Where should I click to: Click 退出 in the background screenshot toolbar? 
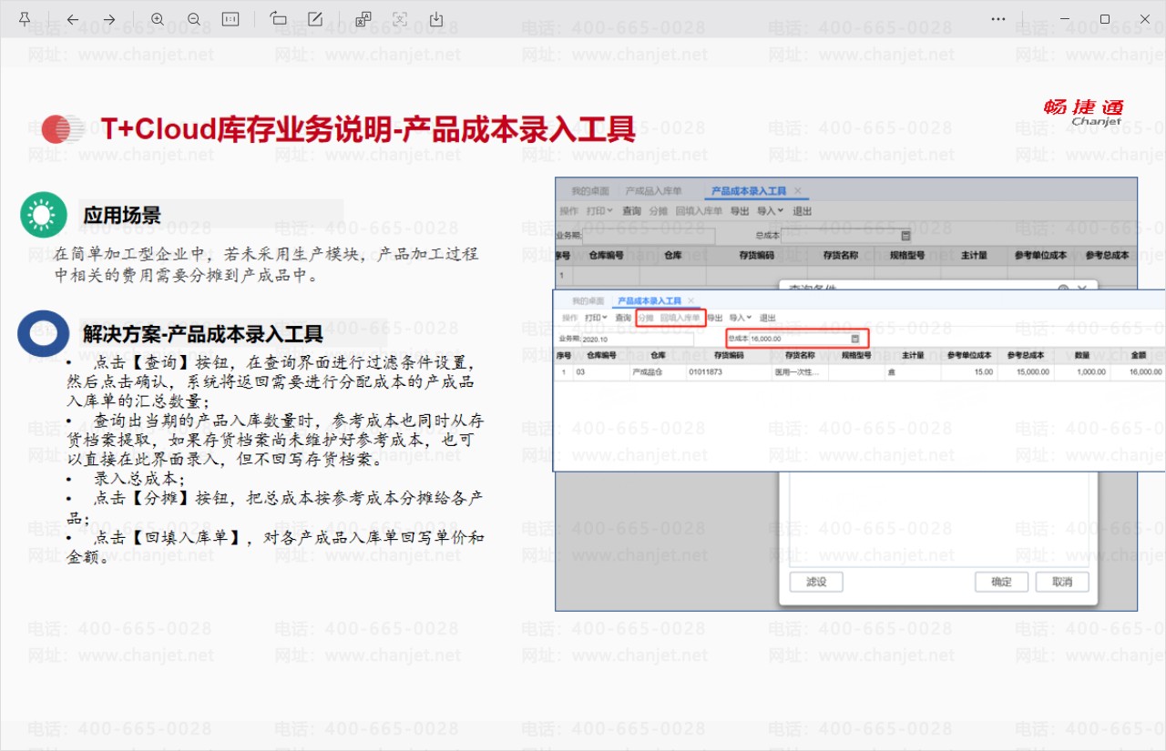[802, 210]
